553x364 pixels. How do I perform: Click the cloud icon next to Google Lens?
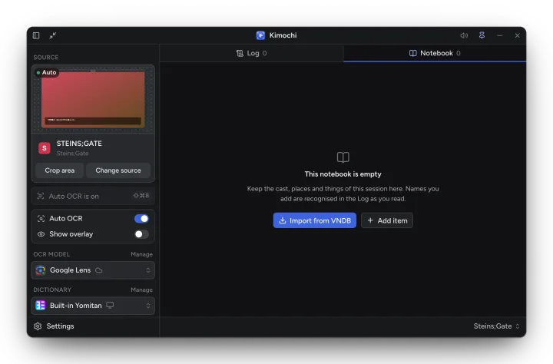99,270
